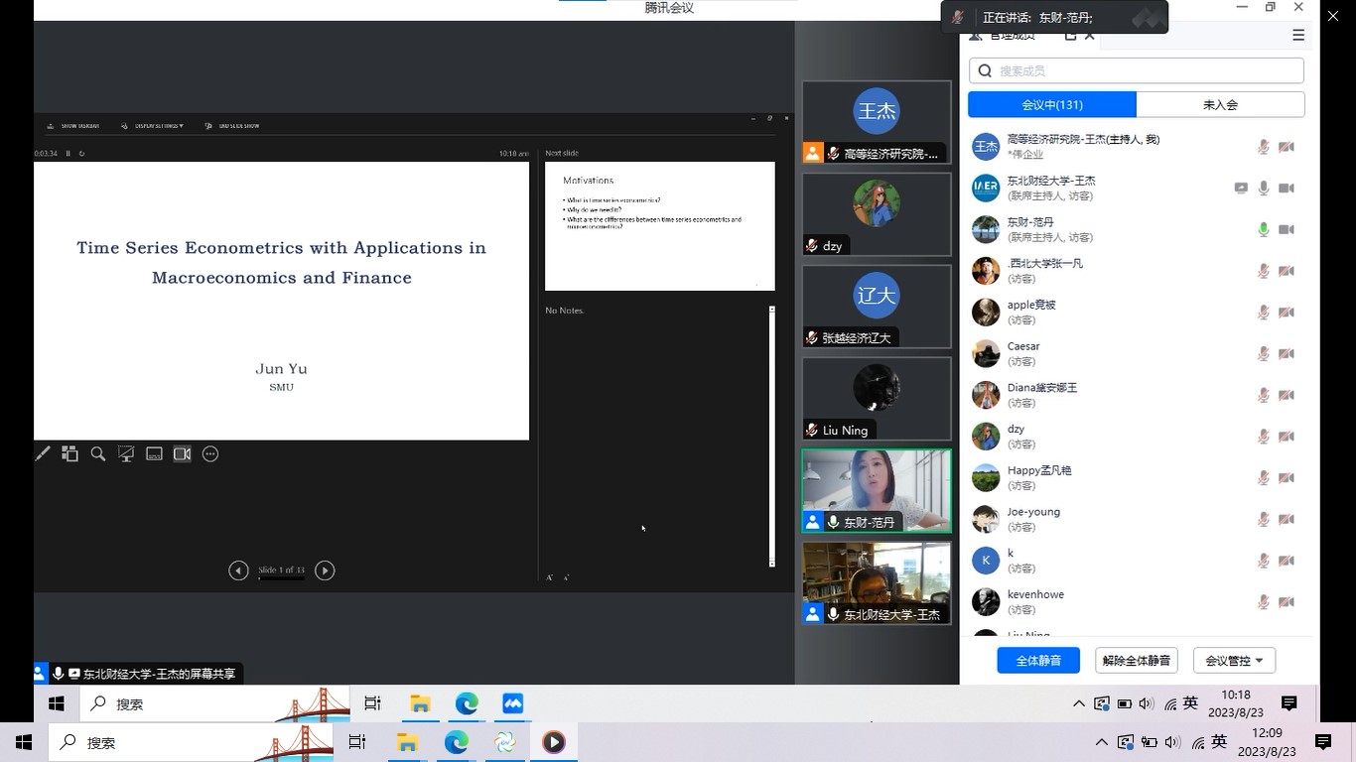Click microphone icon for kevenhowe
This screenshot has width=1356, height=762.
pos(1264,602)
